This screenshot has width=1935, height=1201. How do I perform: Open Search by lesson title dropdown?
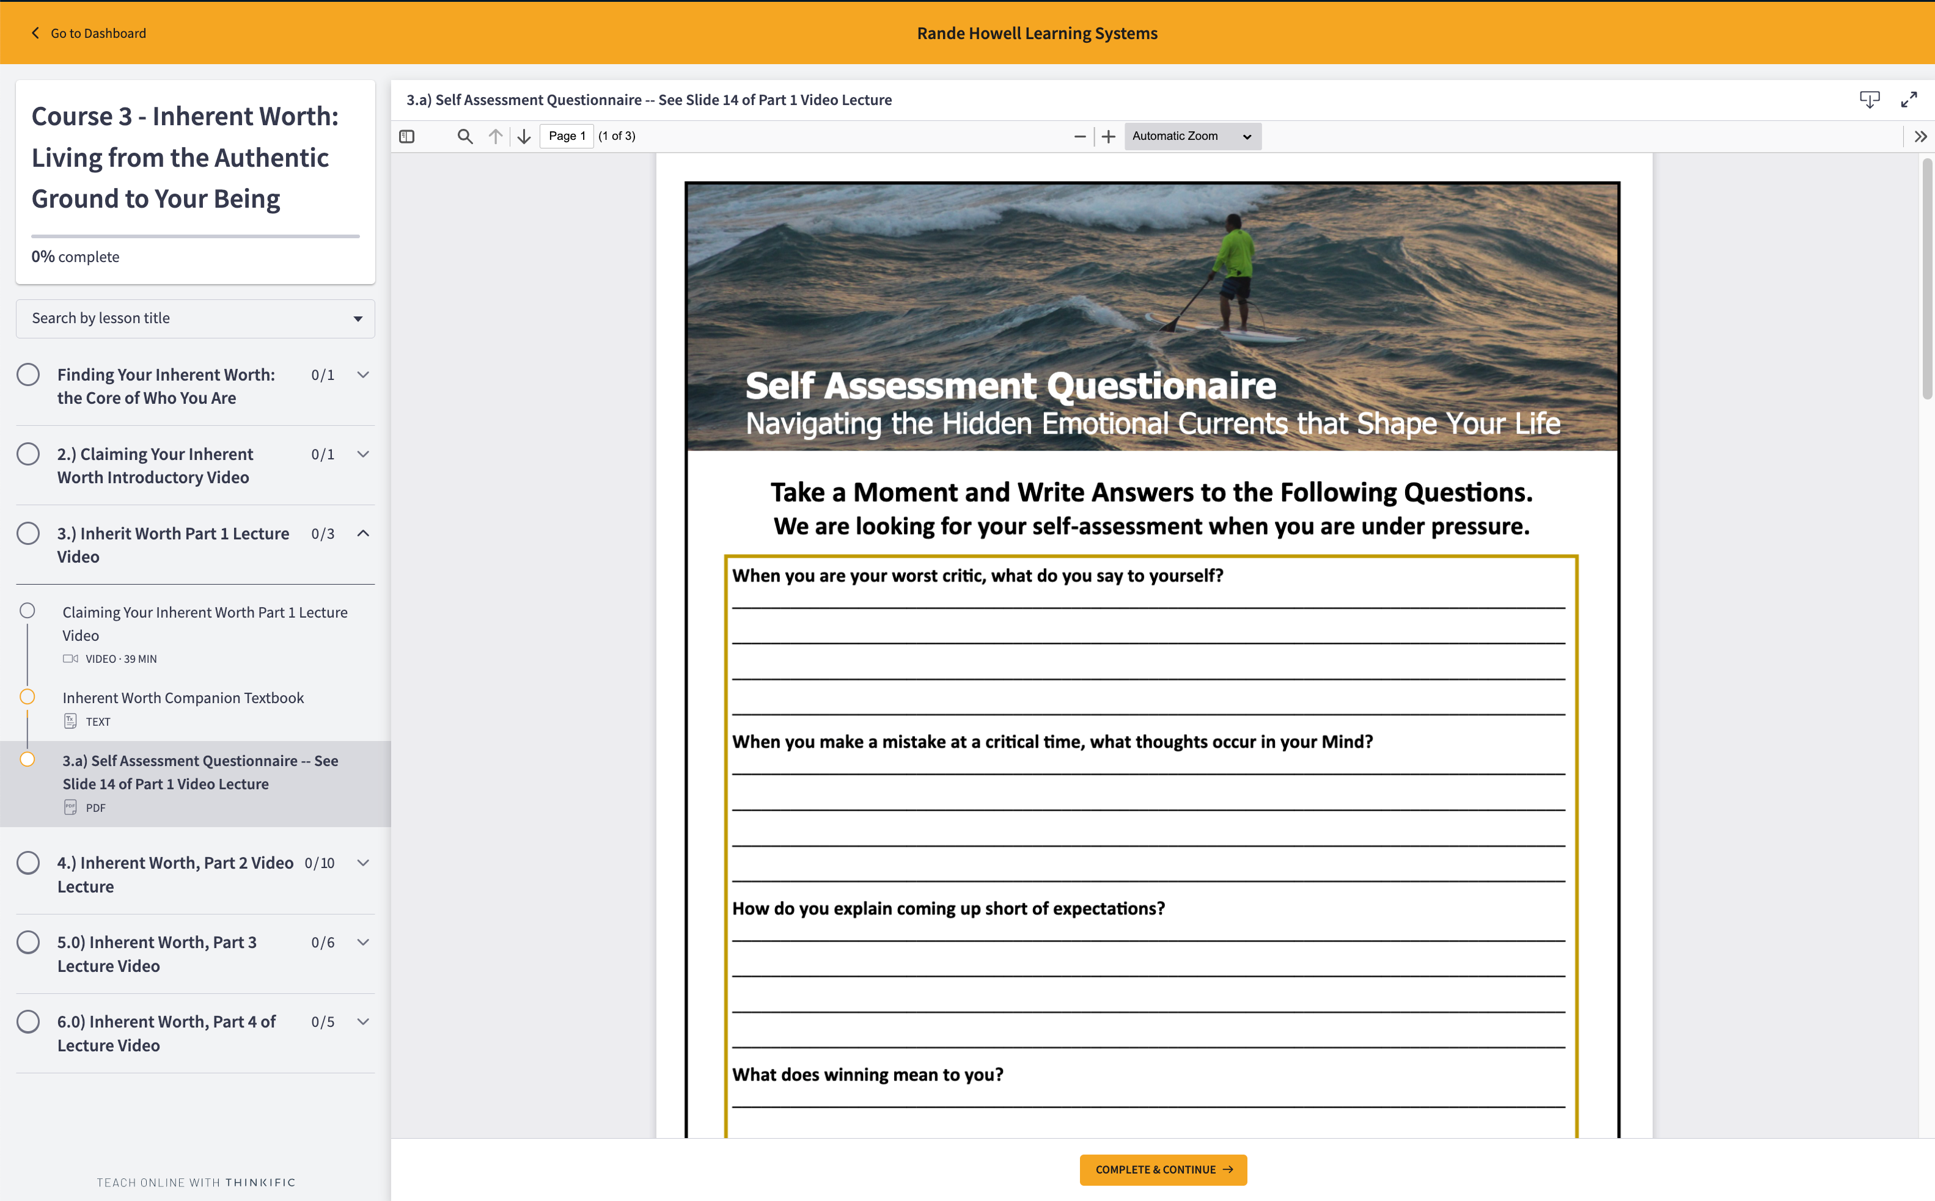195,318
